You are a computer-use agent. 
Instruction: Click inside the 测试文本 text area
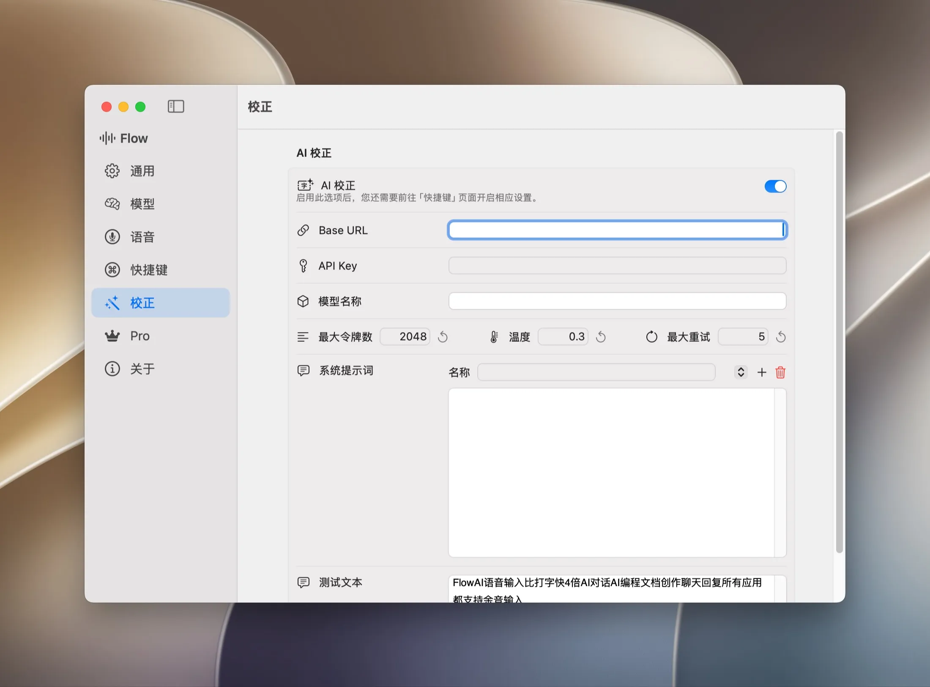(x=617, y=589)
